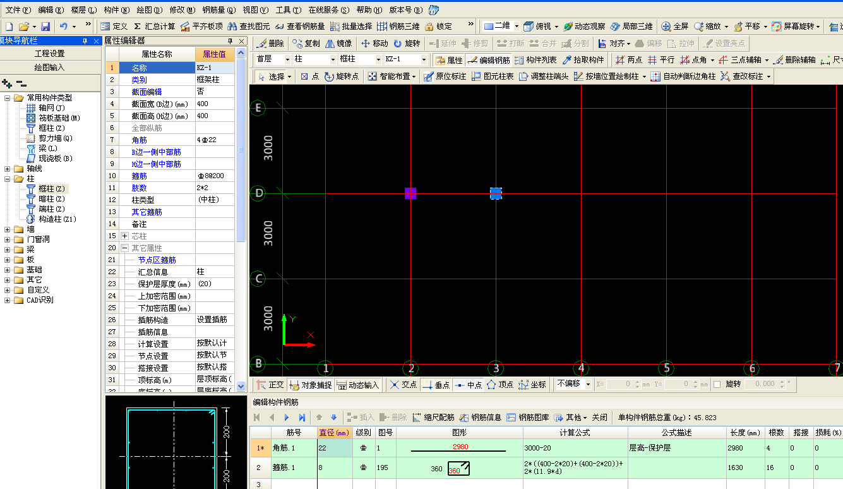Open the 首层 floor dropdown
The image size is (843, 489).
[x=287, y=59]
